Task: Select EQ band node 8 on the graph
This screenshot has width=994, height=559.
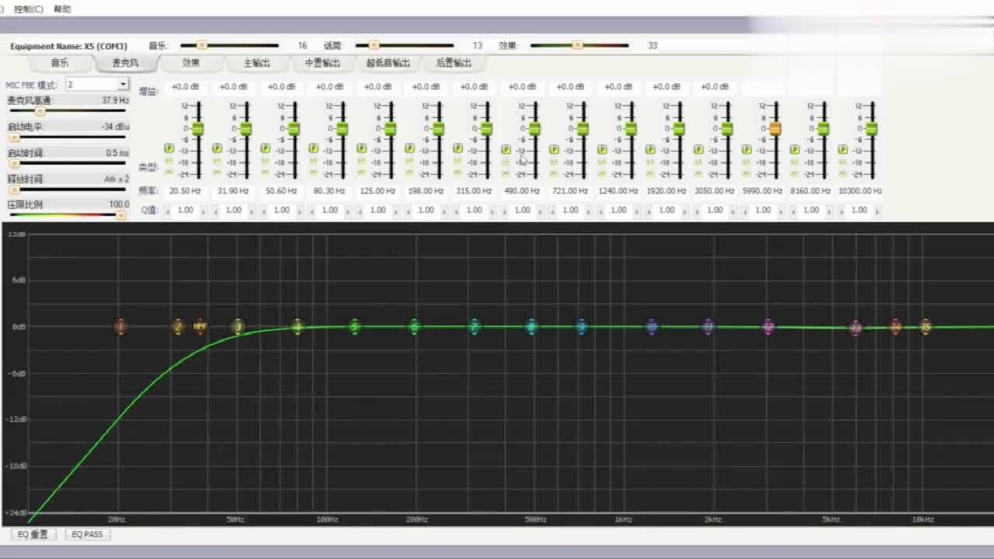Action: (x=532, y=327)
